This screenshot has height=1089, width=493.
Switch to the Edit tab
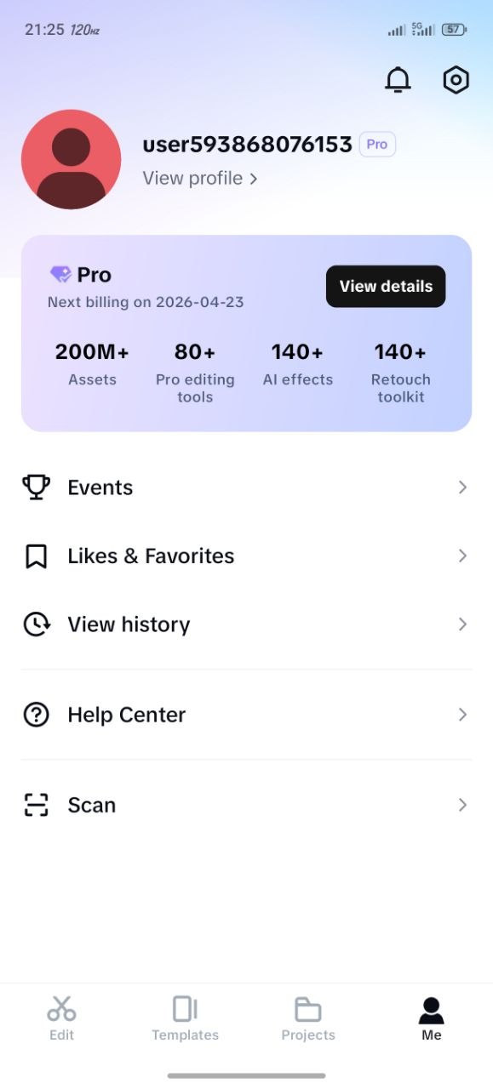coord(61,1018)
